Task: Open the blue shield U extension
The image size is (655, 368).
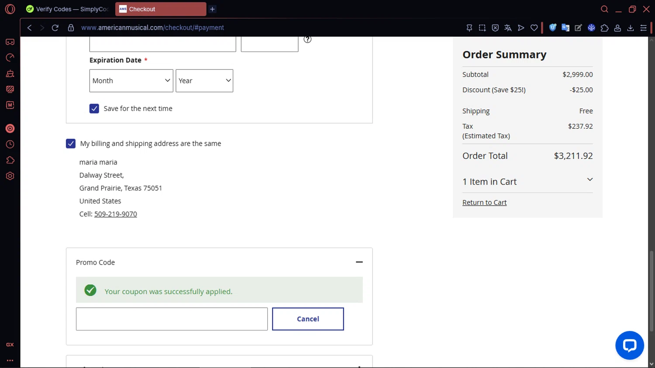Action: click(553, 28)
